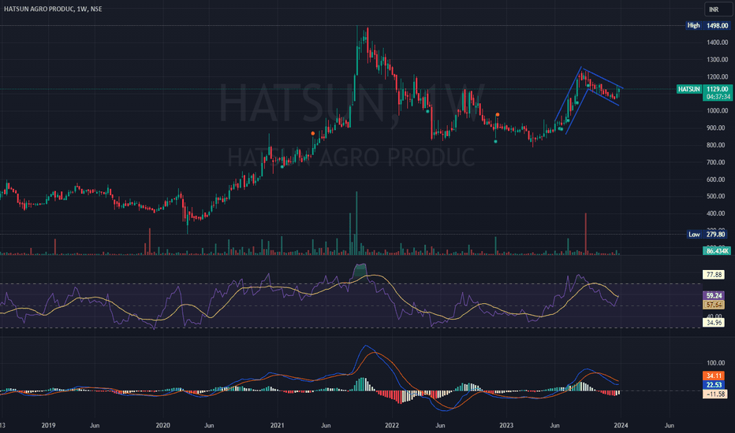Click the RSI value 59.24 label
The height and width of the screenshot is (433, 735).
tap(714, 296)
